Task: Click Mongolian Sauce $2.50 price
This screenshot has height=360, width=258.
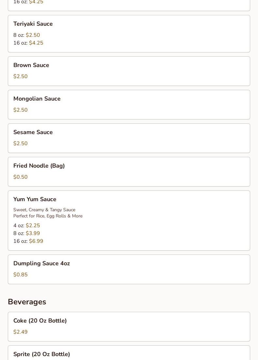Action: coord(21,110)
